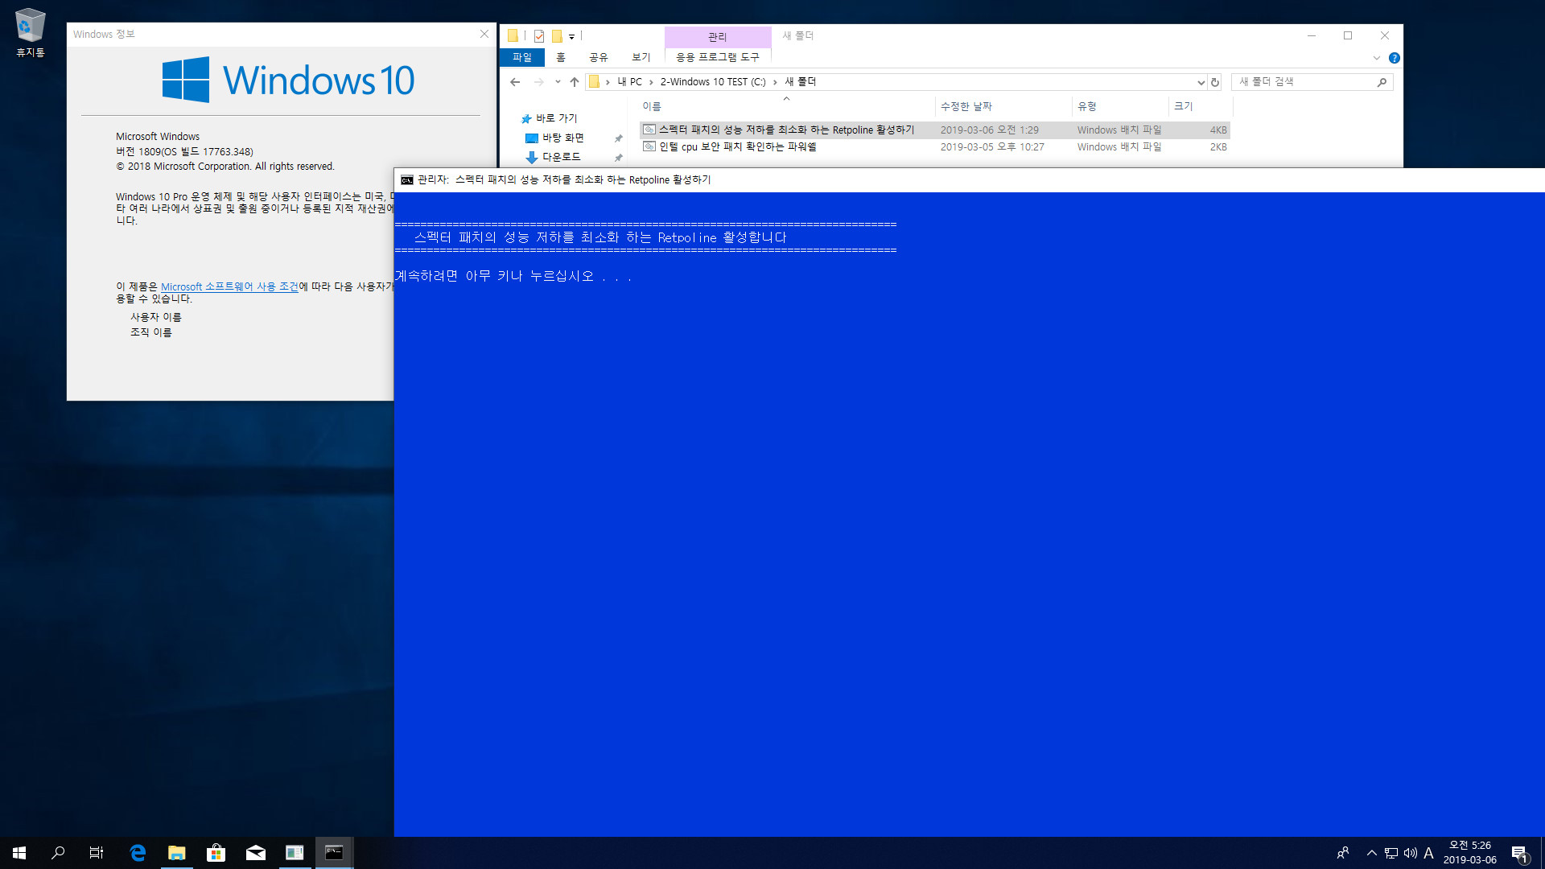This screenshot has height=869, width=1545.
Task: Expand breadcrumb arrow after 내 PC
Action: [x=651, y=82]
